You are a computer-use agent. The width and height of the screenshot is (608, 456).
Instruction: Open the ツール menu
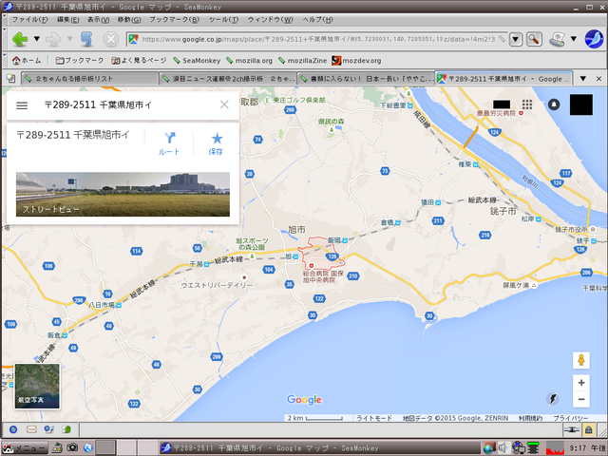coord(224,19)
